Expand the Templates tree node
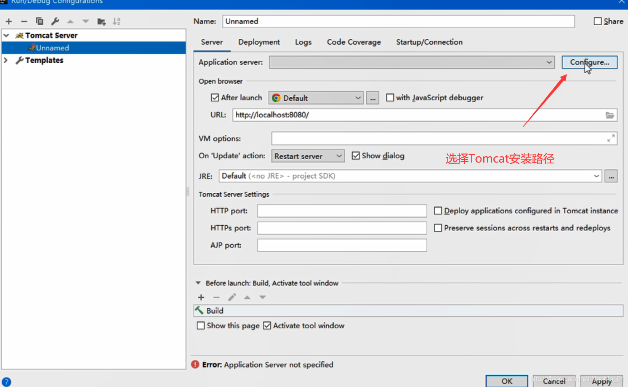The image size is (628, 387). pyautogui.click(x=6, y=60)
